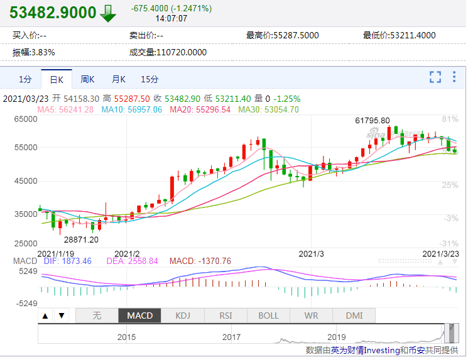Switch to the 1分 chart tab
This screenshot has width=468, height=357.
click(25, 79)
